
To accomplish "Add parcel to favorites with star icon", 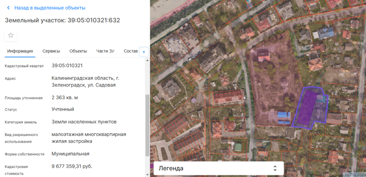I will point(11,35).
